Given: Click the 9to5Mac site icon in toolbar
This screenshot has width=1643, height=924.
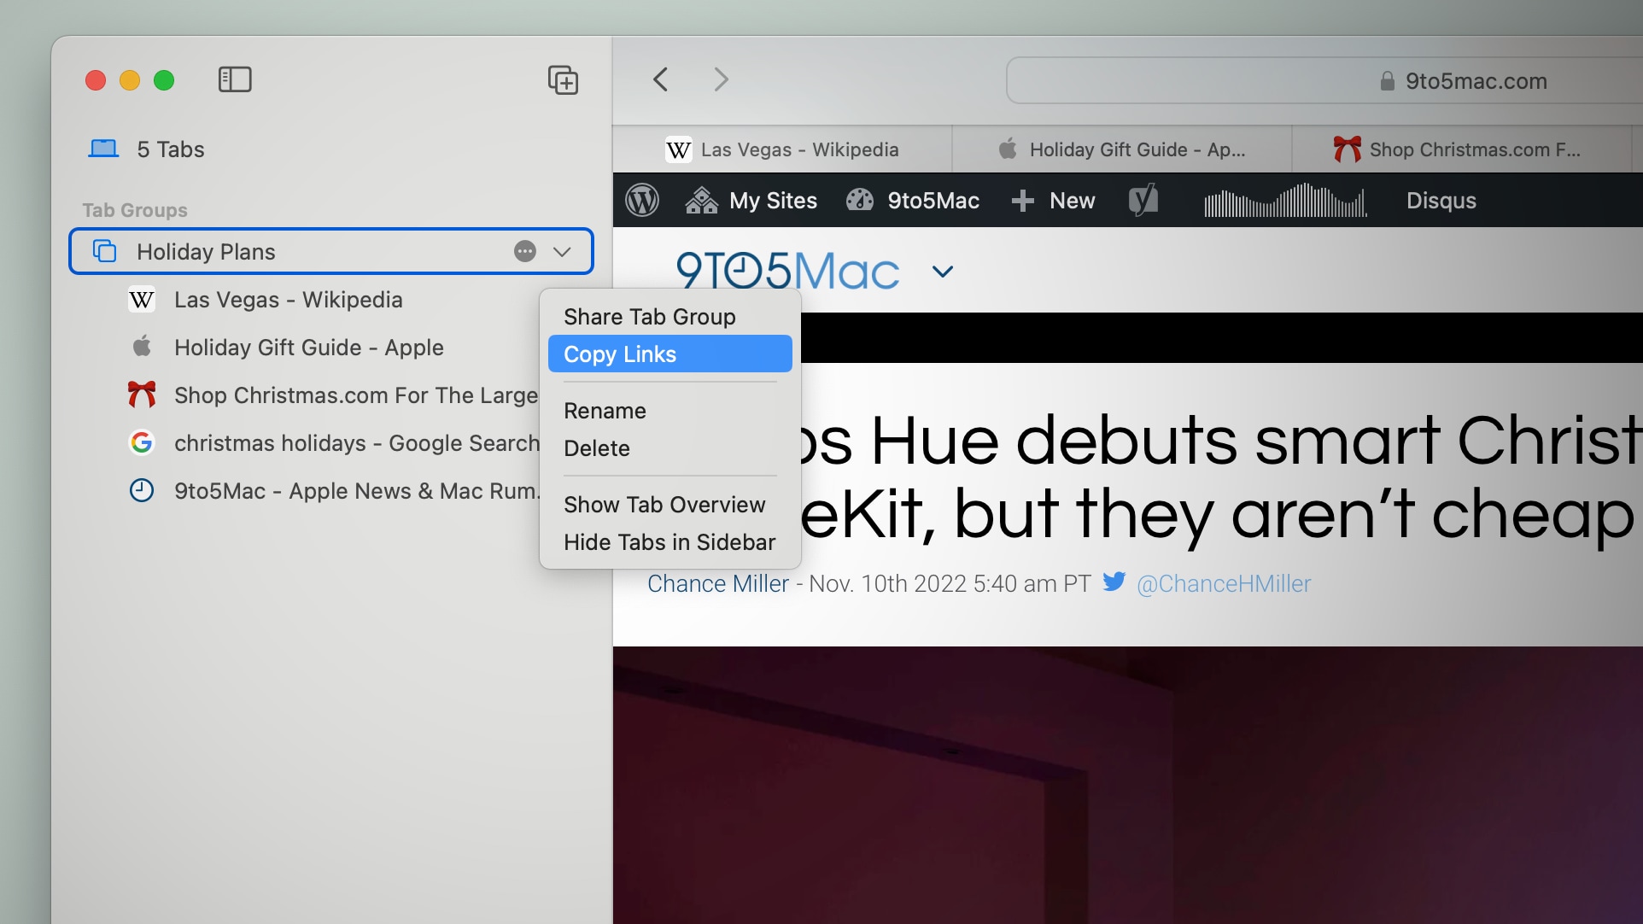Looking at the screenshot, I should click(x=860, y=200).
